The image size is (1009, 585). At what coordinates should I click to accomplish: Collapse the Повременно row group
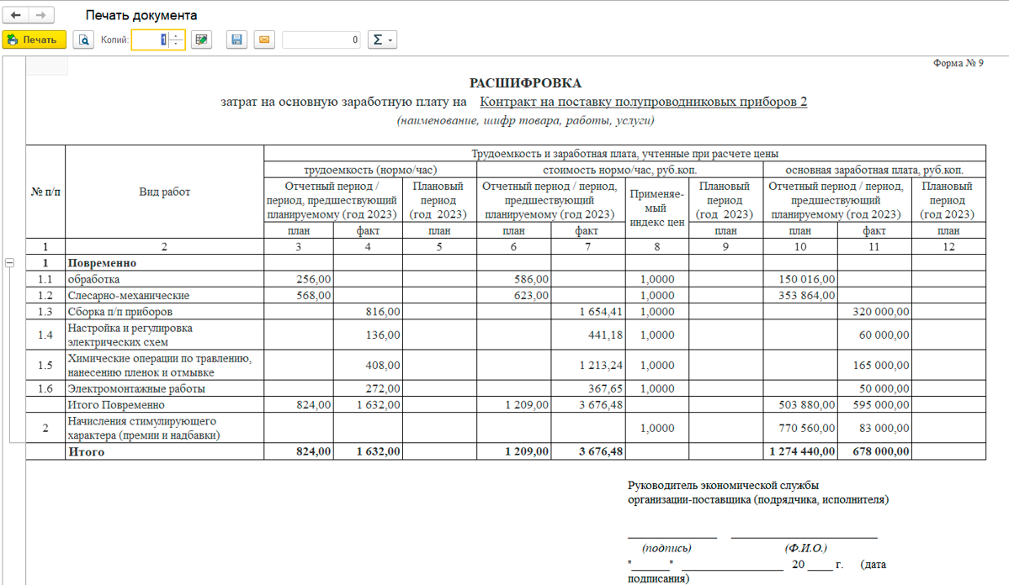(x=10, y=263)
